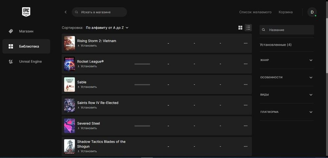The height and width of the screenshot is (158, 328).
Task: Click the back arrow near search
Action: pyautogui.click(x=66, y=12)
